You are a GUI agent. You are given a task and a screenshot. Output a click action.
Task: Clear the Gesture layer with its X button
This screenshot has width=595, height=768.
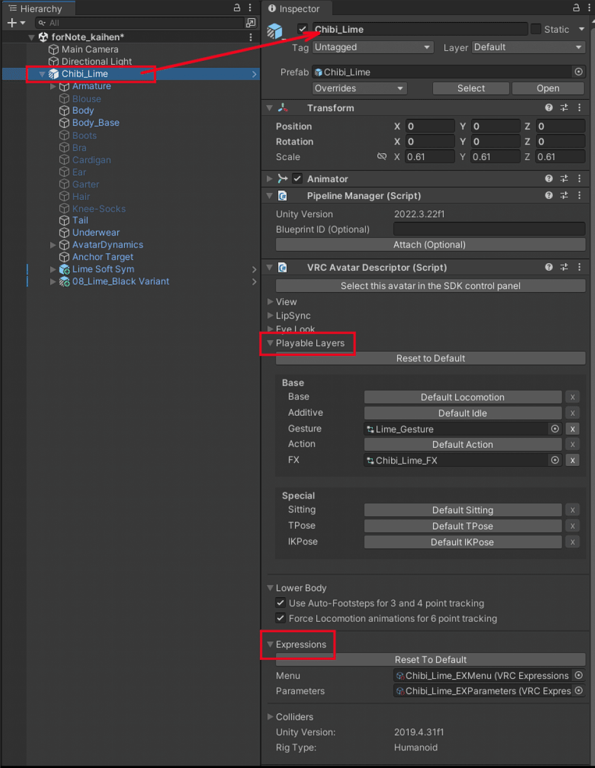click(x=572, y=429)
